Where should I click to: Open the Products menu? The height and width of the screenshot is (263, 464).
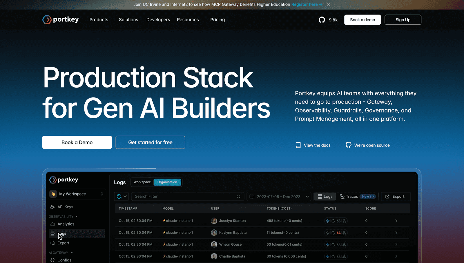(x=99, y=20)
